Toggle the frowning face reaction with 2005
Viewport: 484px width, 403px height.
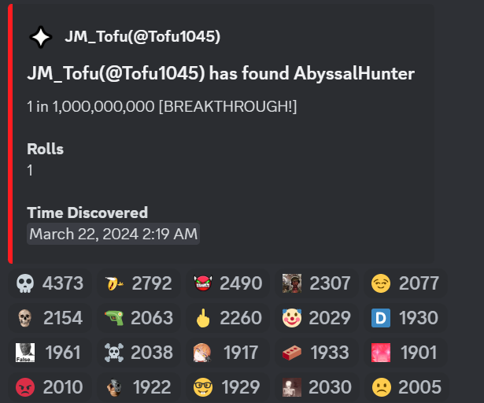click(x=403, y=387)
